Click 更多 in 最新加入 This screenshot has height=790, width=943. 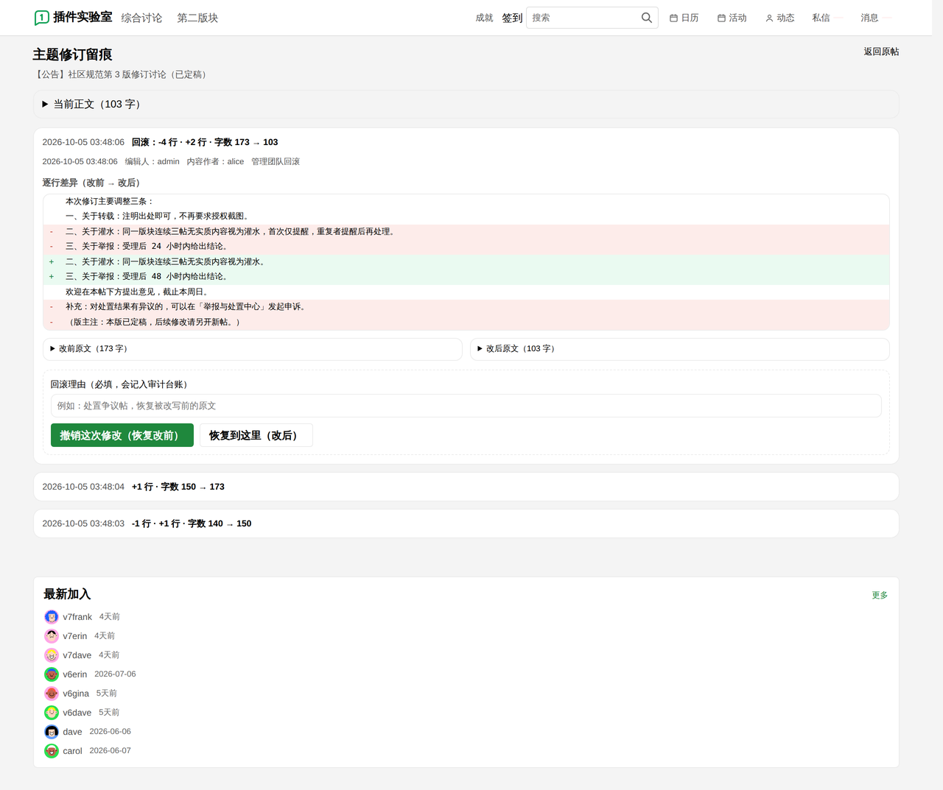[880, 595]
